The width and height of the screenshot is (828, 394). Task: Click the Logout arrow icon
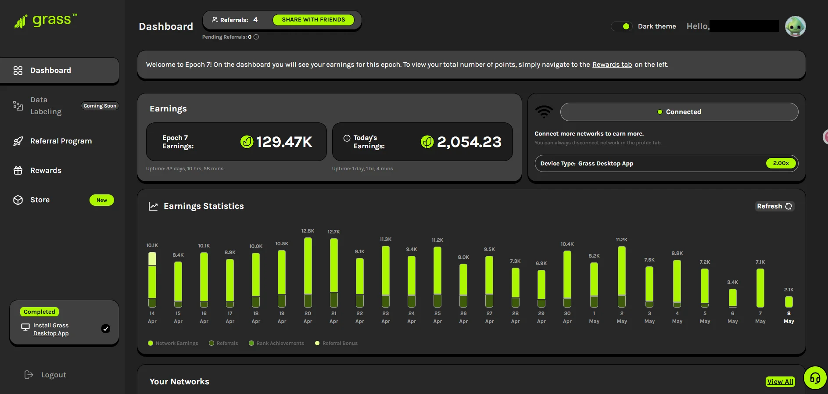click(29, 375)
